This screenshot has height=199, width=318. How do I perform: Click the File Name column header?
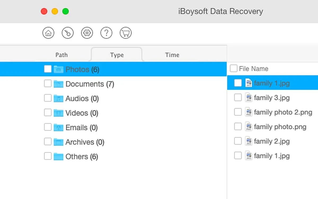(254, 69)
